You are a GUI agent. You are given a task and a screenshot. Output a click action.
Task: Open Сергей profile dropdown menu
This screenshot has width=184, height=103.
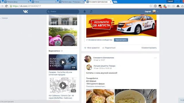click(x=158, y=11)
